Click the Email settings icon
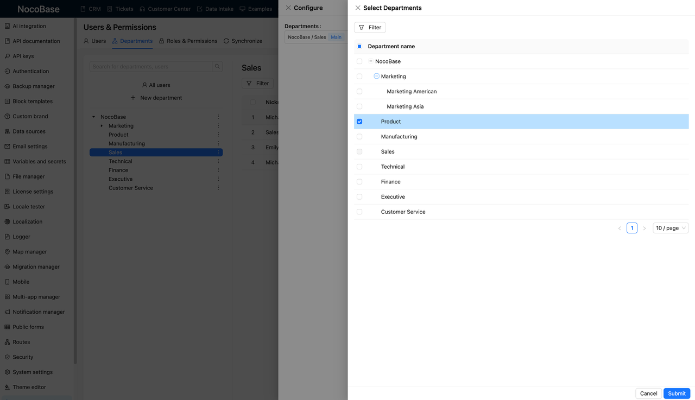Image resolution: width=695 pixels, height=400 pixels. point(7,147)
